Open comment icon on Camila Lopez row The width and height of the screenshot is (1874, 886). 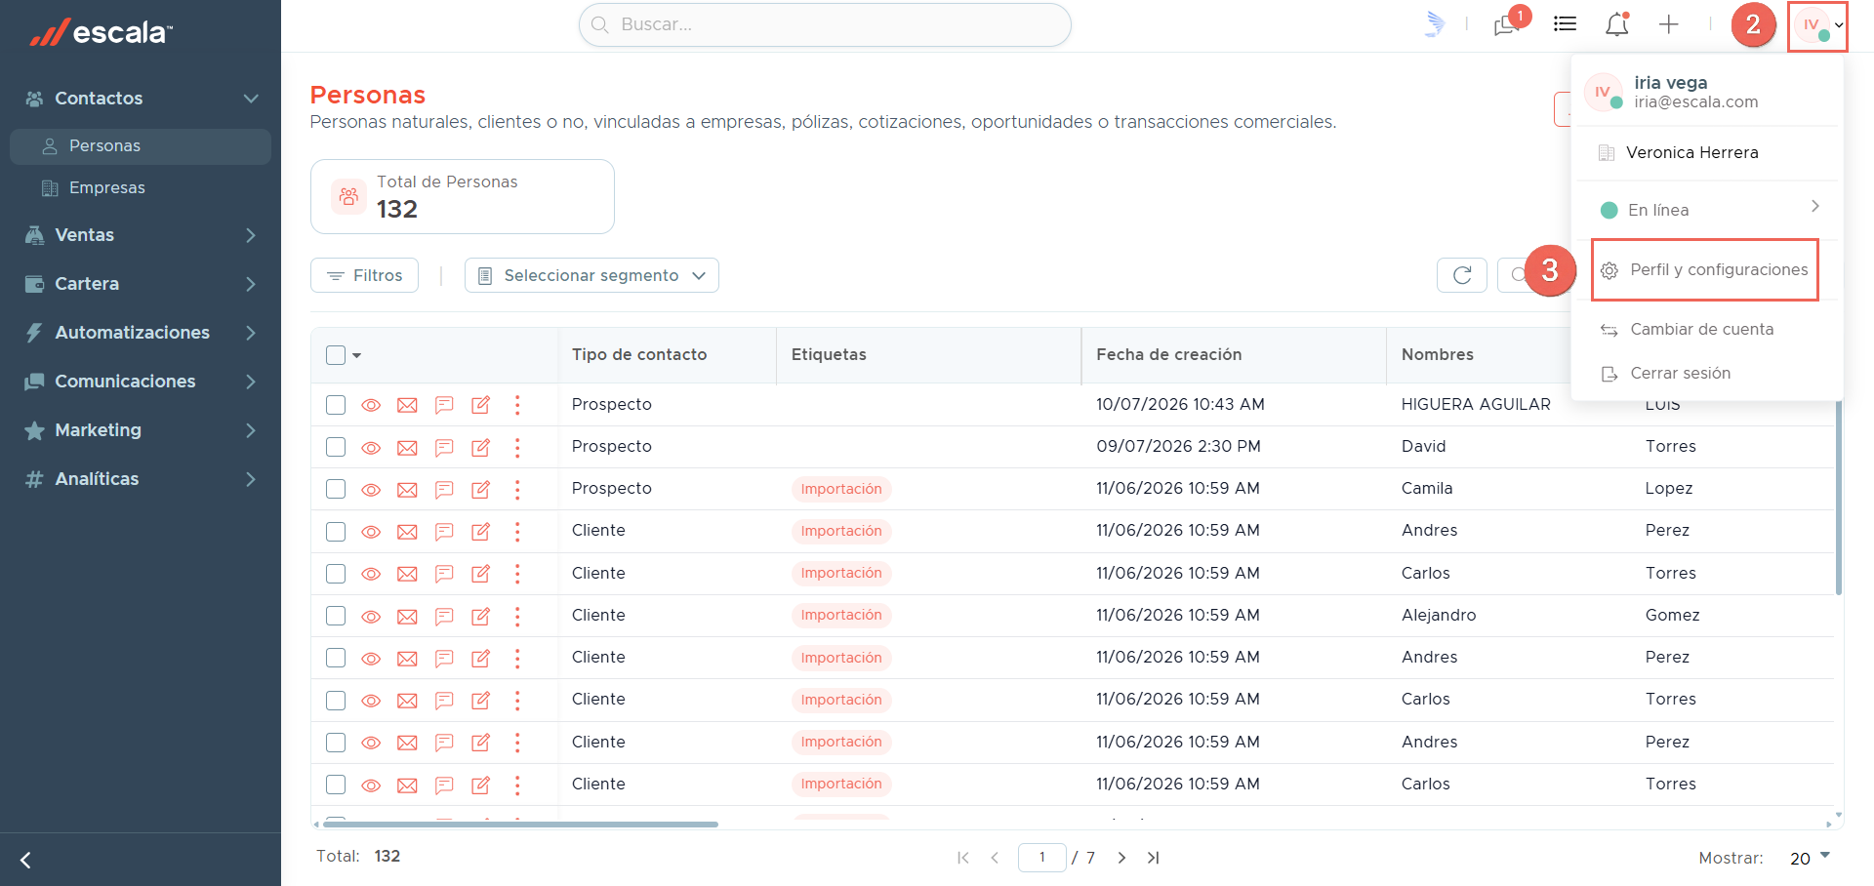coord(444,489)
